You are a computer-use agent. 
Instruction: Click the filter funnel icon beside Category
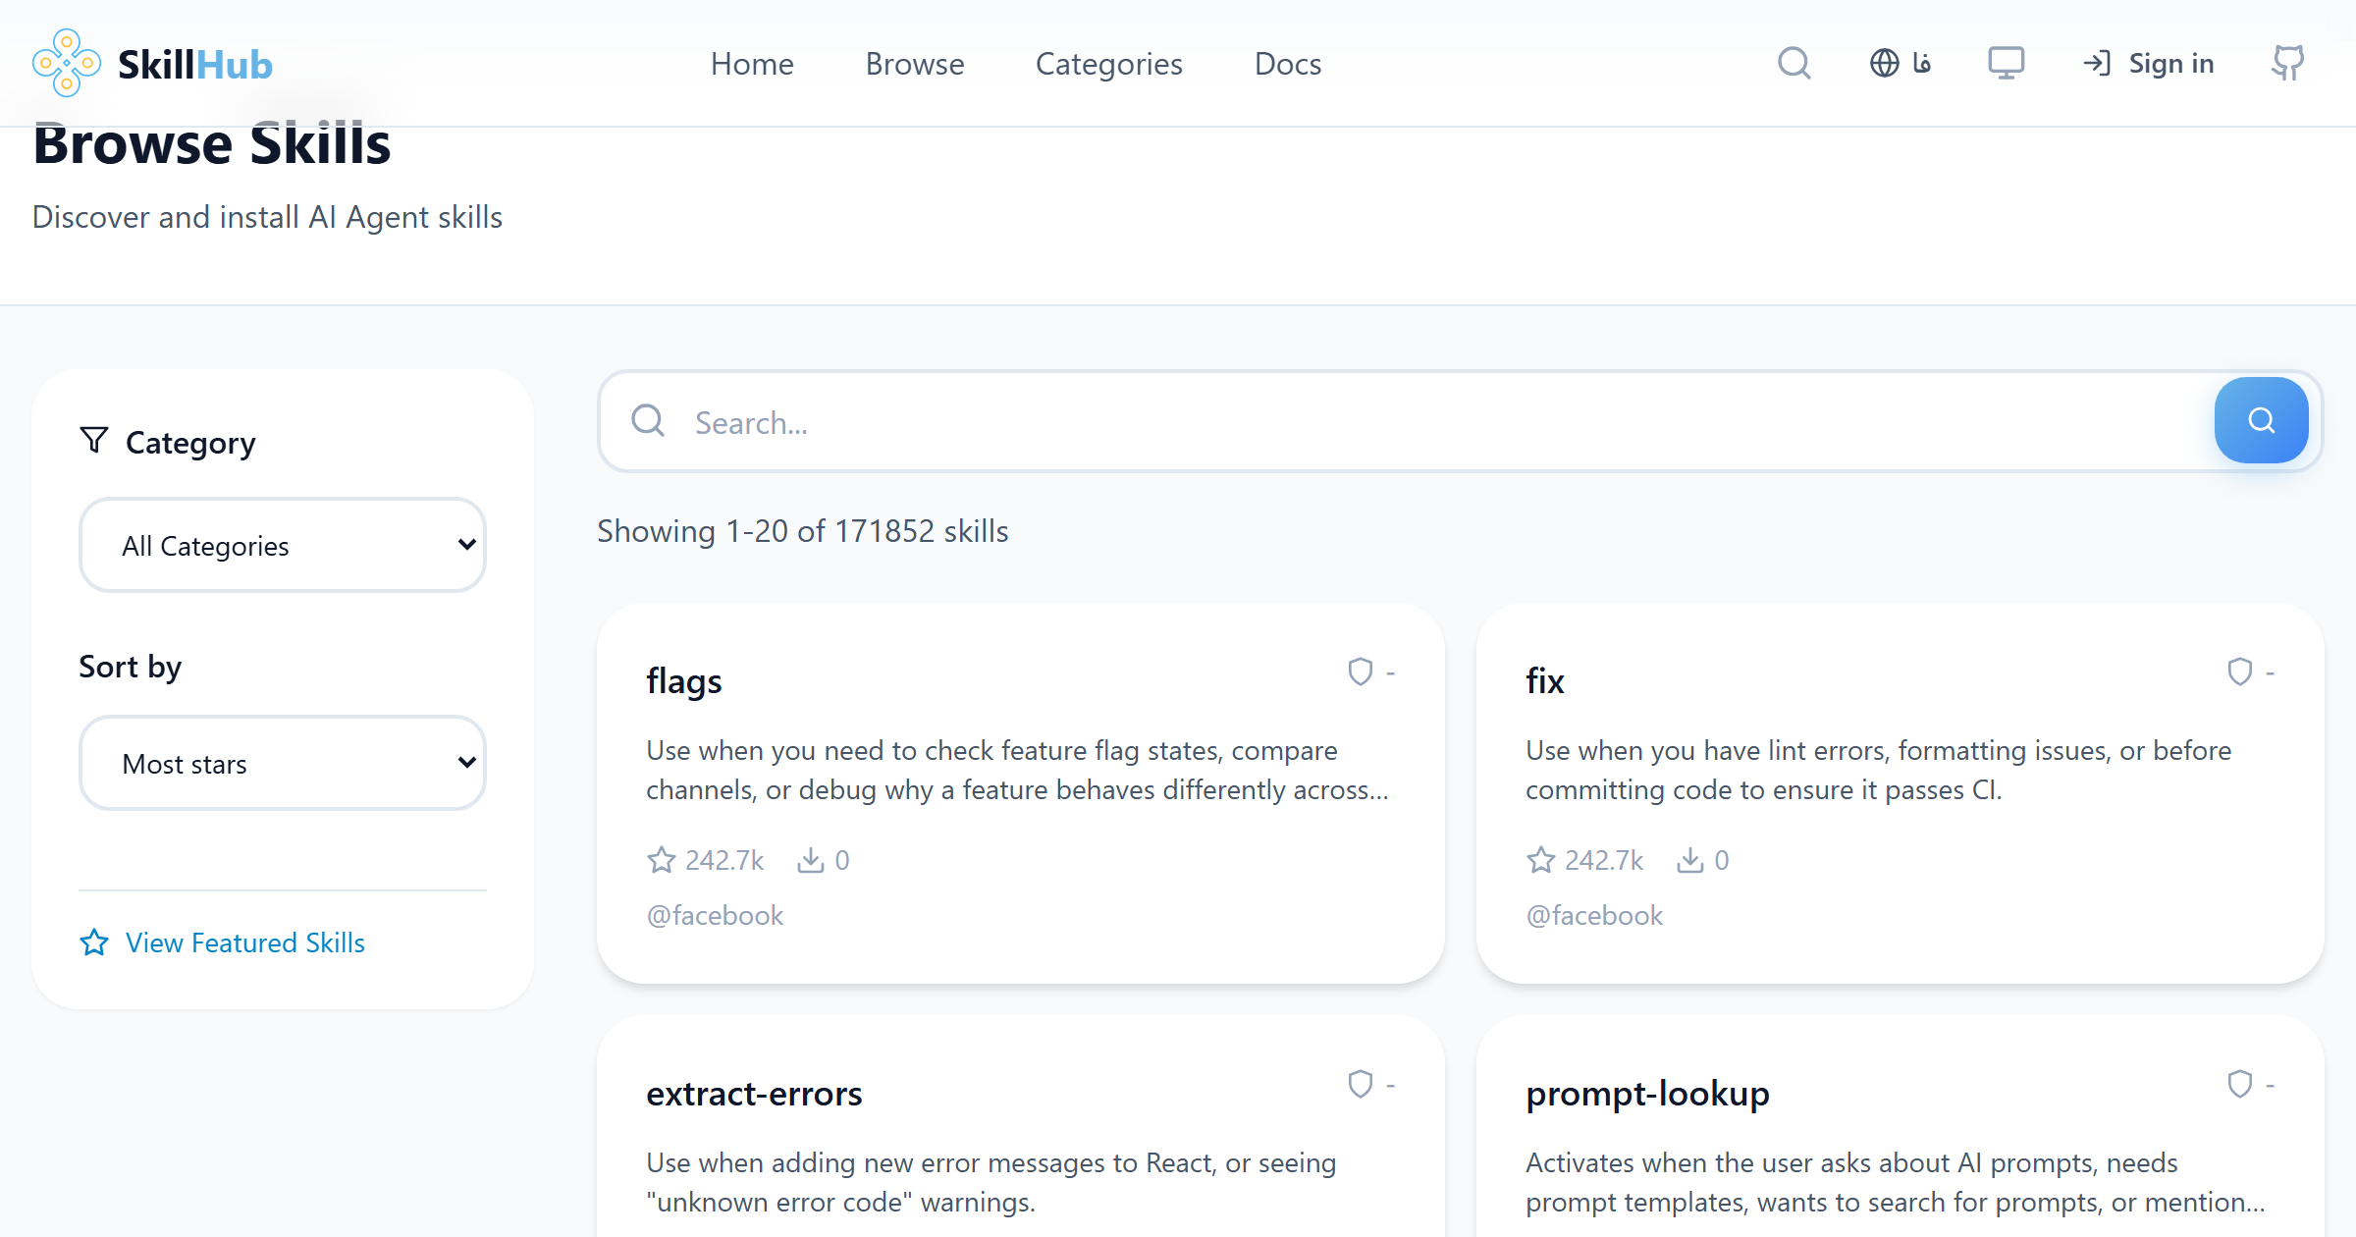(93, 441)
